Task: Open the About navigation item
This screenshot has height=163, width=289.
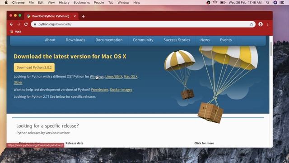Action: point(50,40)
